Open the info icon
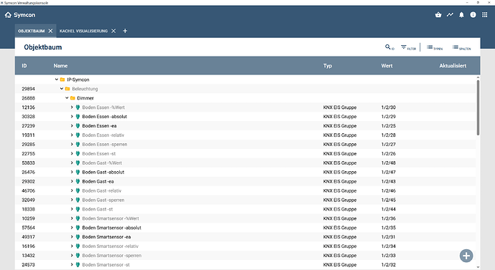The image size is (495, 270). tap(473, 15)
